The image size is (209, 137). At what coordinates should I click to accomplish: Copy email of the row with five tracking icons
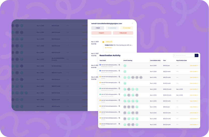[x=119, y=77]
